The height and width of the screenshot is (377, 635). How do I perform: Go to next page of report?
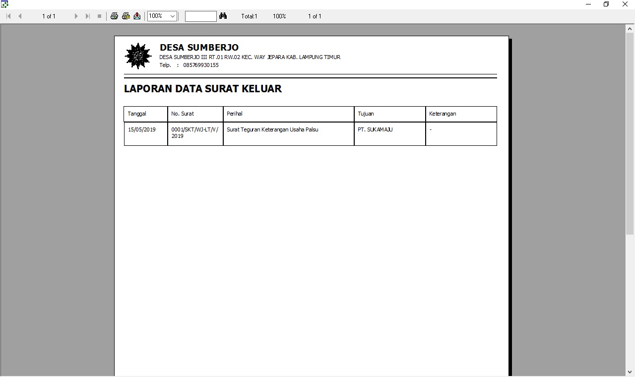point(76,16)
